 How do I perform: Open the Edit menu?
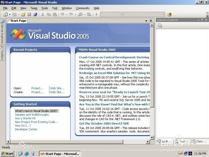coord(14,8)
